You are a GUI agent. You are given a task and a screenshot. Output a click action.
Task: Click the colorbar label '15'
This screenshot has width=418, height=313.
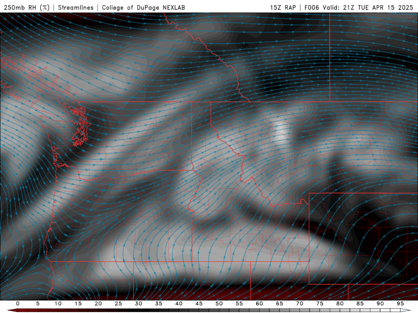pos(78,304)
